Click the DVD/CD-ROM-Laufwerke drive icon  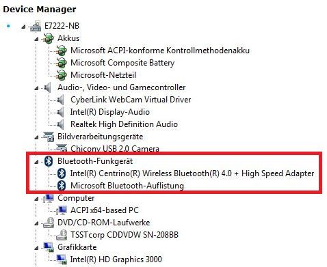(x=49, y=223)
